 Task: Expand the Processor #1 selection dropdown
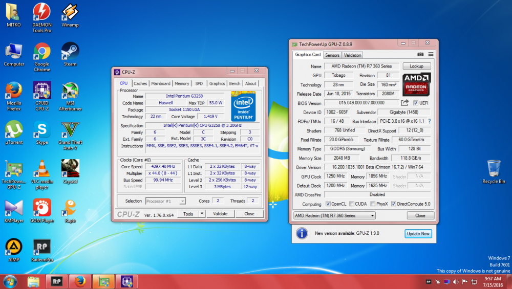click(x=183, y=201)
